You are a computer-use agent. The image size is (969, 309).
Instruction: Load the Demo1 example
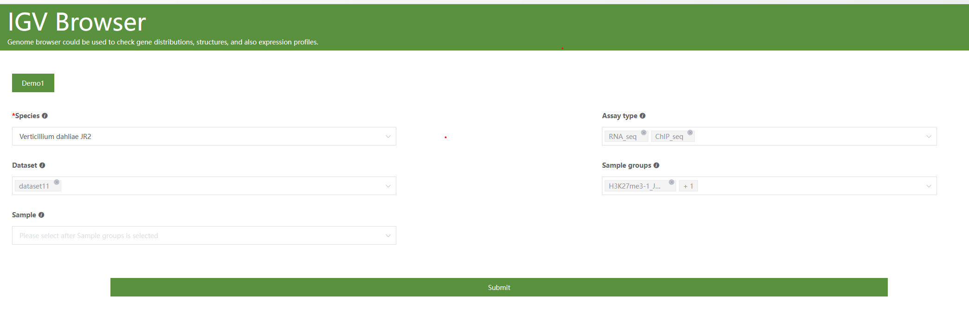33,83
